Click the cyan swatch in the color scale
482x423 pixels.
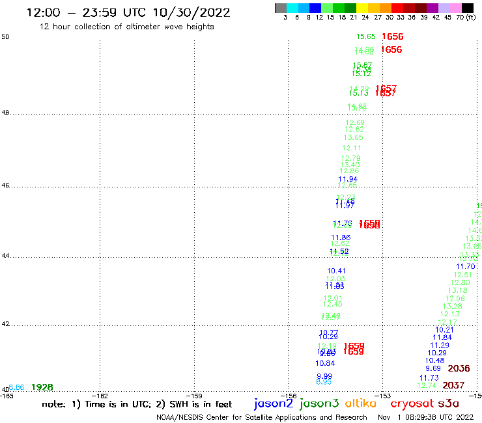coord(292,8)
